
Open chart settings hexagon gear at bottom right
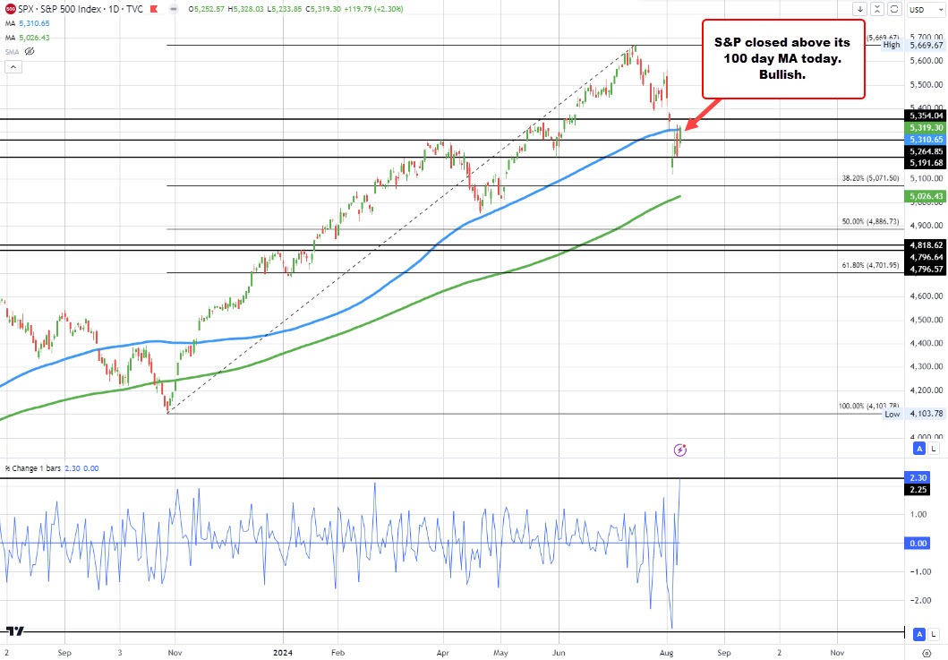[x=927, y=653]
